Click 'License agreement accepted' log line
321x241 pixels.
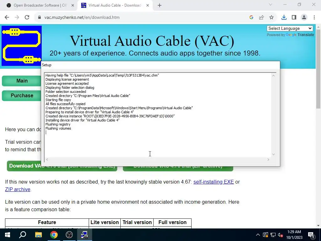(67, 83)
